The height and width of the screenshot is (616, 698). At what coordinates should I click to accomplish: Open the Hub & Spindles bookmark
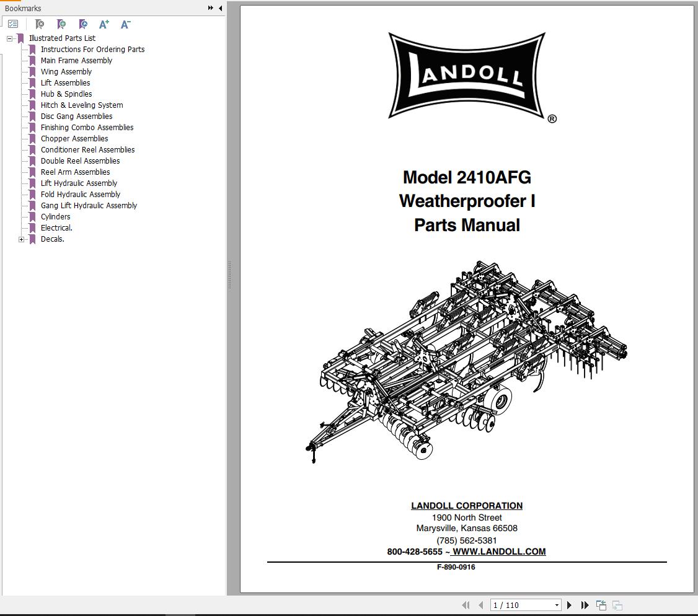pyautogui.click(x=65, y=94)
